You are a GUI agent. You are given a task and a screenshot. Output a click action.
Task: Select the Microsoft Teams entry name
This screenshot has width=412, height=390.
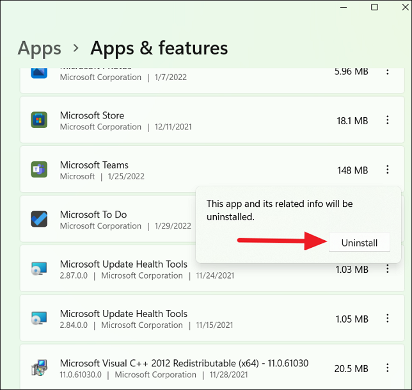(94, 165)
